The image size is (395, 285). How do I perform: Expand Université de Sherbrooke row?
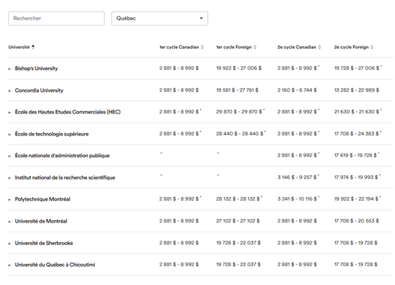[x=10, y=244]
